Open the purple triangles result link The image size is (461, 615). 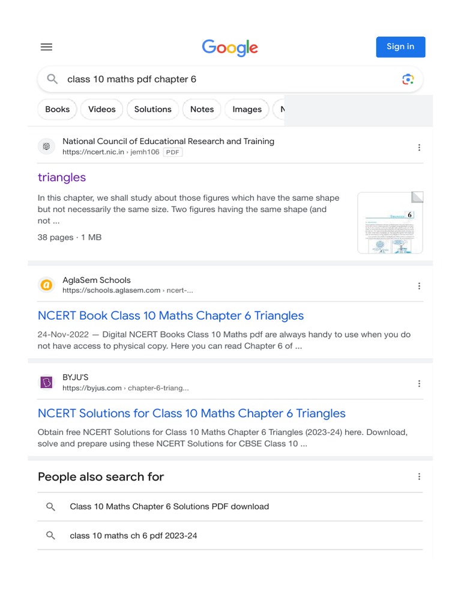[62, 177]
